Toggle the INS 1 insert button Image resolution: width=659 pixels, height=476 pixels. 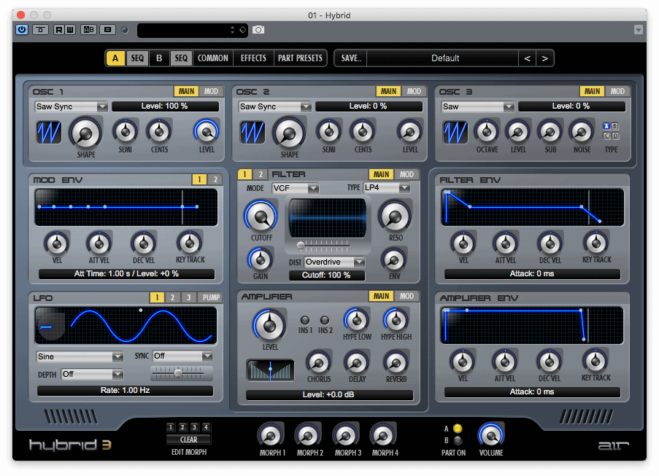(305, 320)
